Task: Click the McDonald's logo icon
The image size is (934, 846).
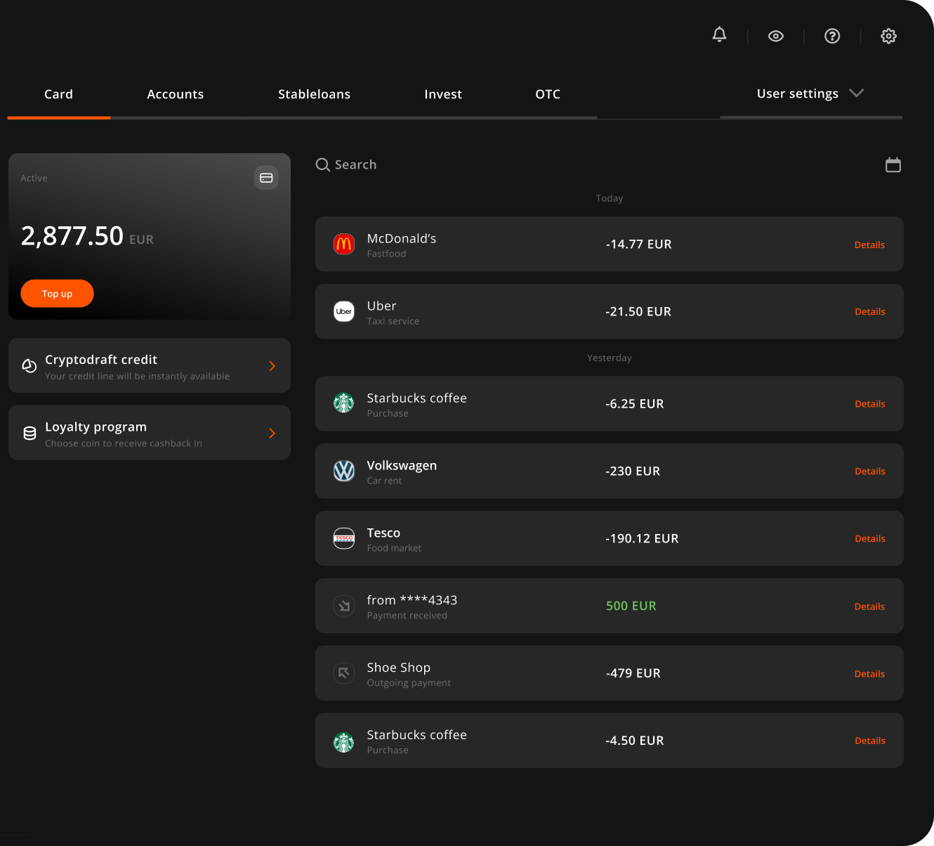Action: tap(344, 245)
